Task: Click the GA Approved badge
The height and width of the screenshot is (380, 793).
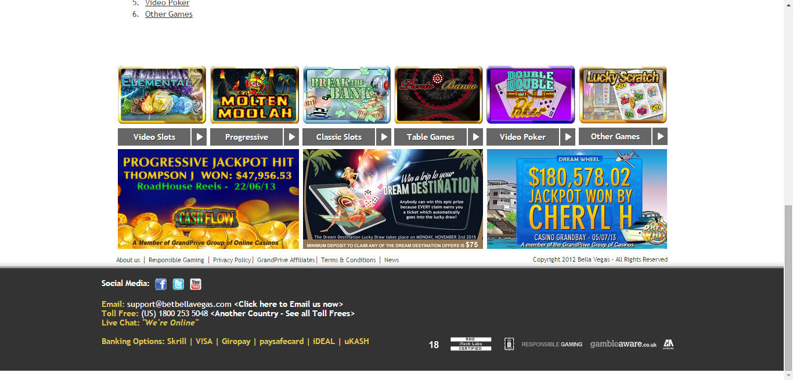Action: click(x=668, y=344)
